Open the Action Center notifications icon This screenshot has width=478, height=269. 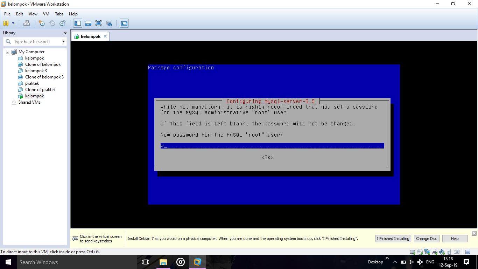click(x=466, y=262)
